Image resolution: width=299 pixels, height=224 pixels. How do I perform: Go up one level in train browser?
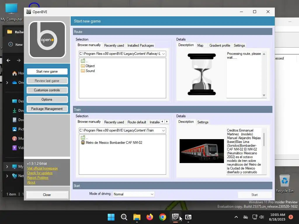coord(84,138)
